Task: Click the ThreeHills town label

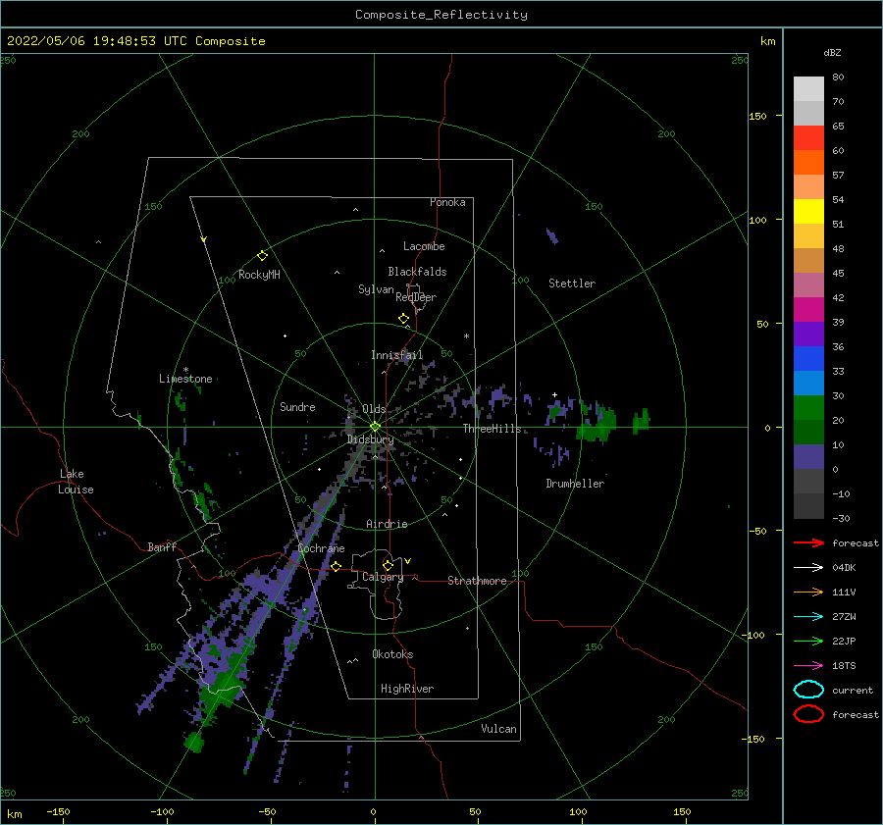Action: pyautogui.click(x=493, y=429)
